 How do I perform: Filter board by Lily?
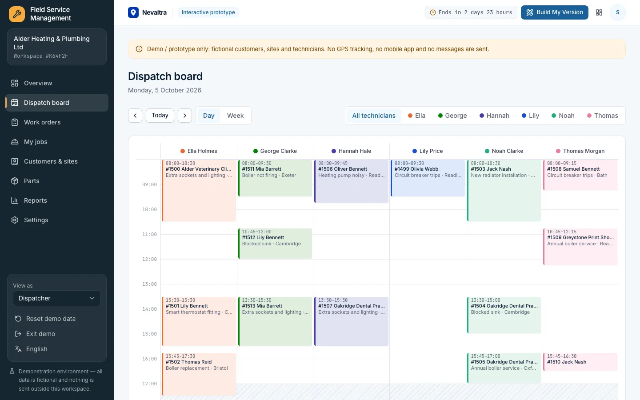(530, 116)
